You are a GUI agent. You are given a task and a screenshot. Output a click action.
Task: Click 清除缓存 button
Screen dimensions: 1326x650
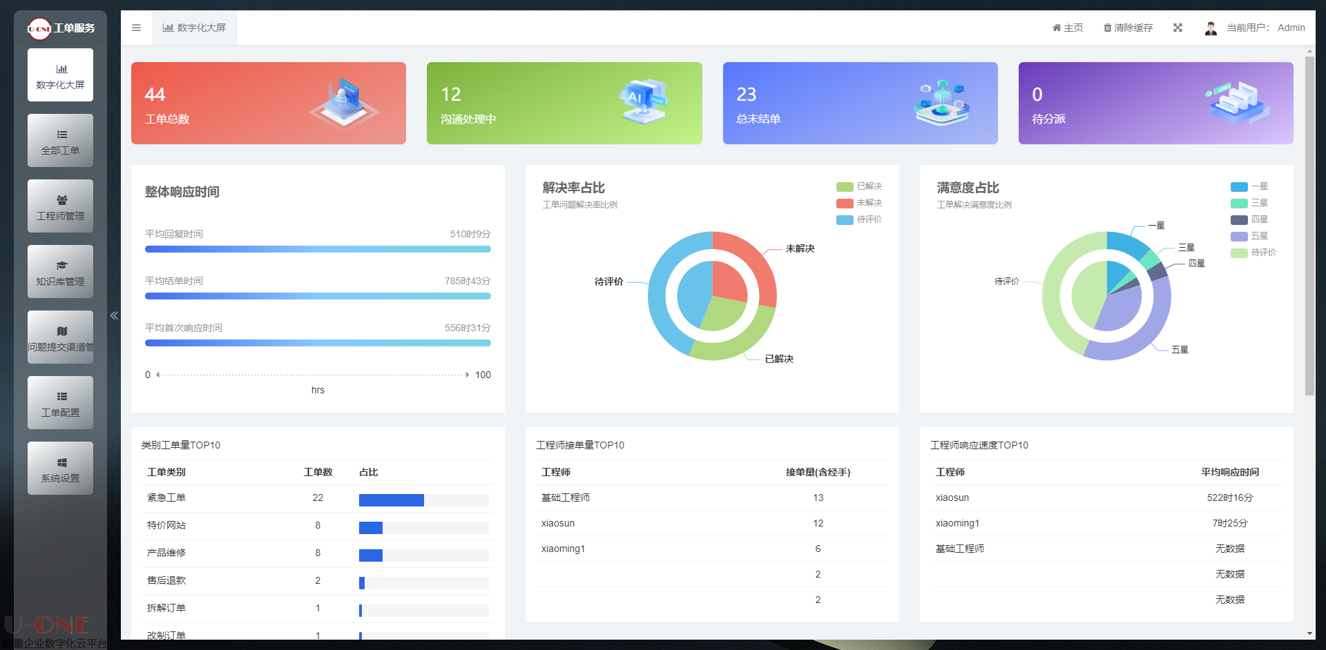1128,28
